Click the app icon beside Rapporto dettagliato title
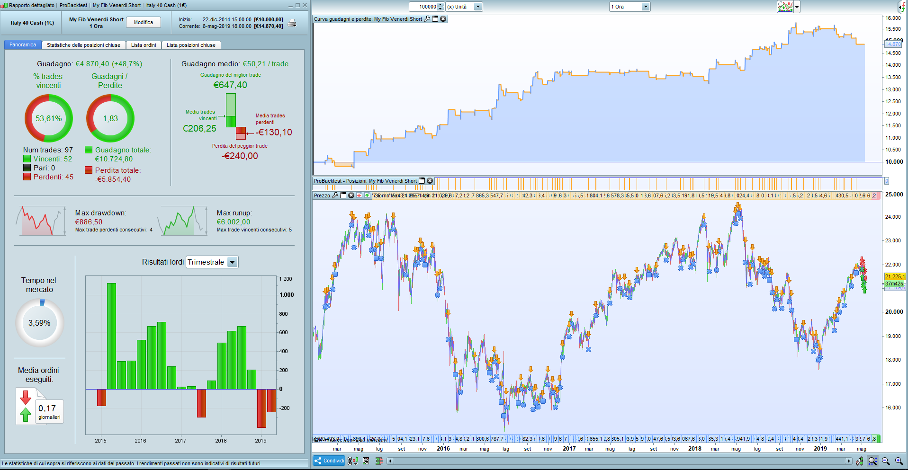Image resolution: width=908 pixels, height=470 pixels. coord(4,5)
